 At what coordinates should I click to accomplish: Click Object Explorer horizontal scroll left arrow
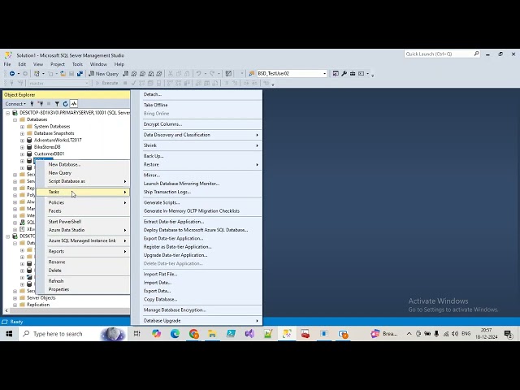6,311
